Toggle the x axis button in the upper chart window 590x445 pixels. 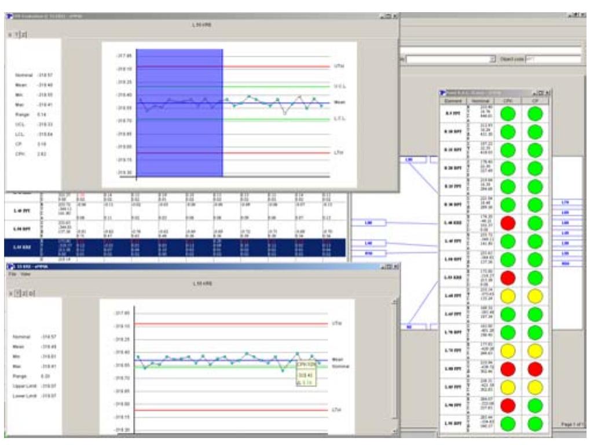(10, 35)
